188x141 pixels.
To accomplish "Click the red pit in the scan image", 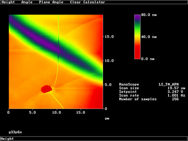I will [47, 89].
